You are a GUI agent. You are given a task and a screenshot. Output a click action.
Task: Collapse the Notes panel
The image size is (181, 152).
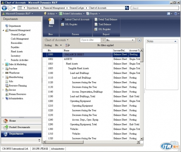[x=175, y=41]
